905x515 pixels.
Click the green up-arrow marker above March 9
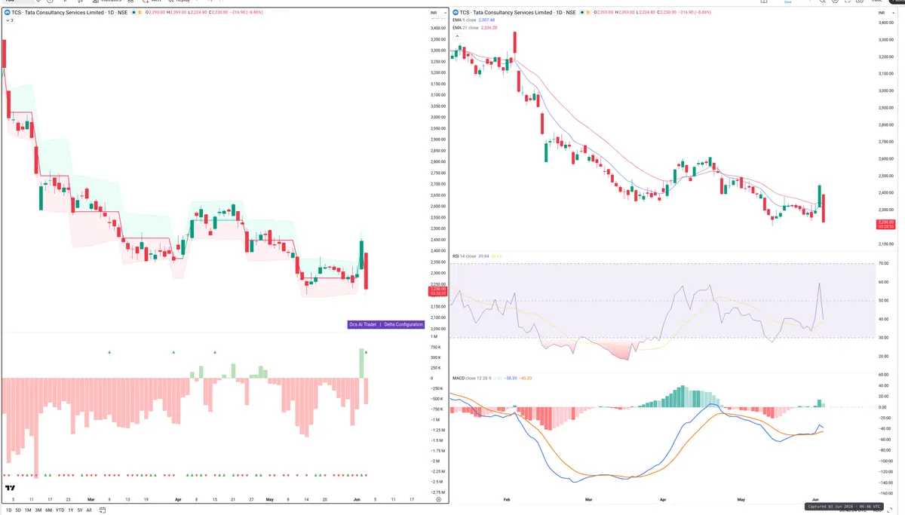pyautogui.click(x=109, y=352)
